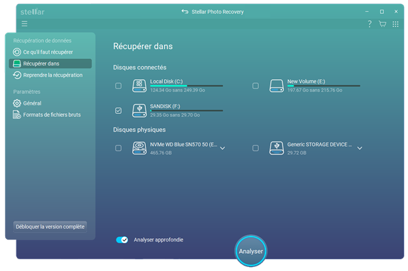Check the NVMe WD Blue SN570 checkbox
The height and width of the screenshot is (271, 408).
pyautogui.click(x=118, y=148)
